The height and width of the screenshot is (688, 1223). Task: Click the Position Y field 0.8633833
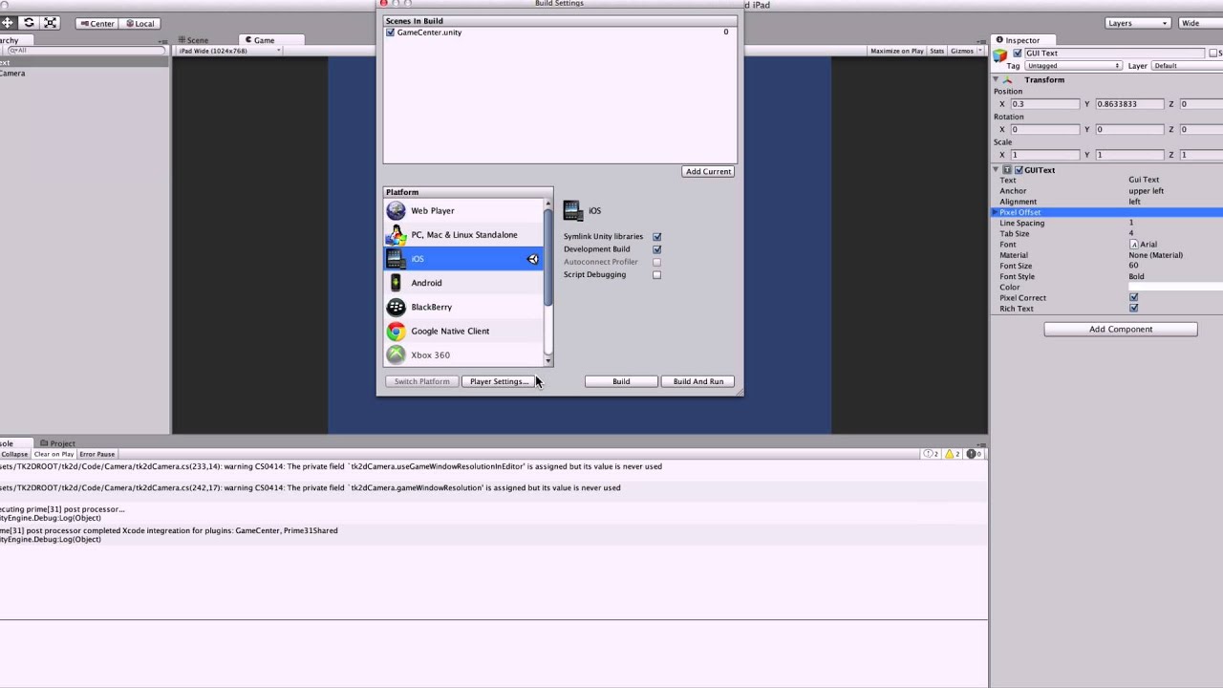coord(1129,104)
